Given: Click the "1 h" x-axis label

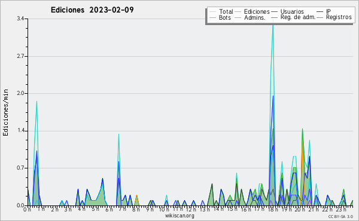Looking at the screenshot, I should coord(41,209).
